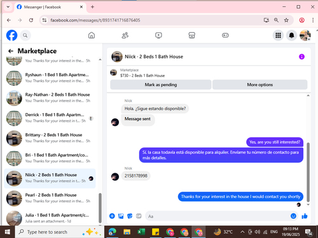Open the Pearl 2 Beds 1 Bath House chat

(x=50, y=198)
